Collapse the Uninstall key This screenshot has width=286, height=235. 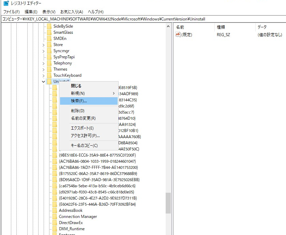tap(43, 82)
